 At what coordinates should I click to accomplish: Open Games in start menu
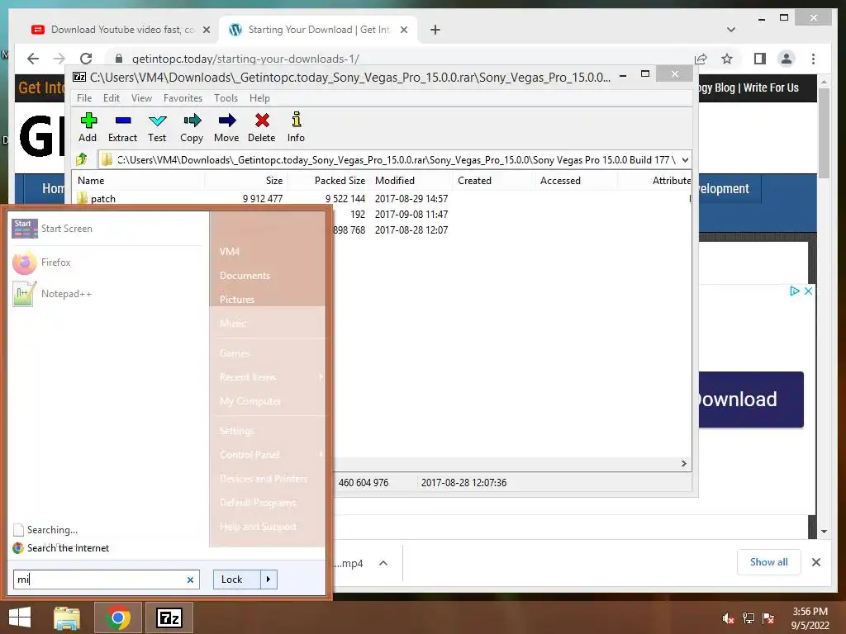235,353
